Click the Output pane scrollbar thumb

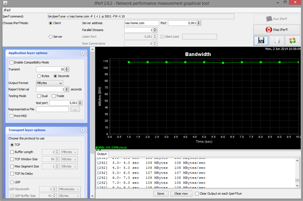tap(297, 180)
